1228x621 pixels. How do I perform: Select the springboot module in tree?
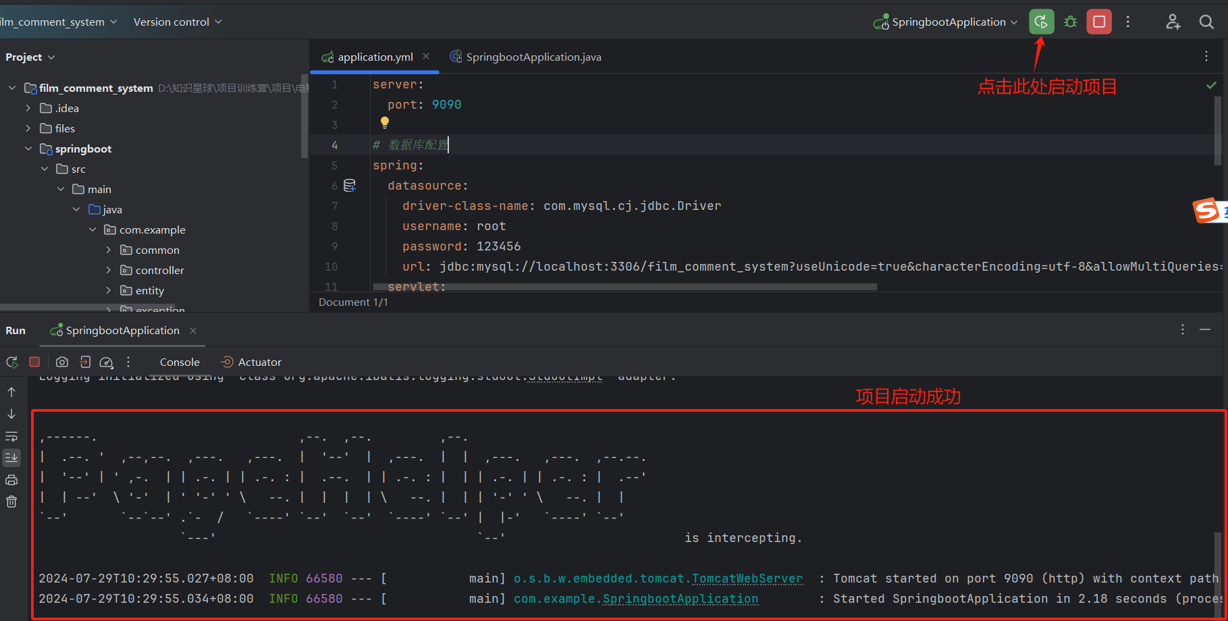(x=83, y=148)
